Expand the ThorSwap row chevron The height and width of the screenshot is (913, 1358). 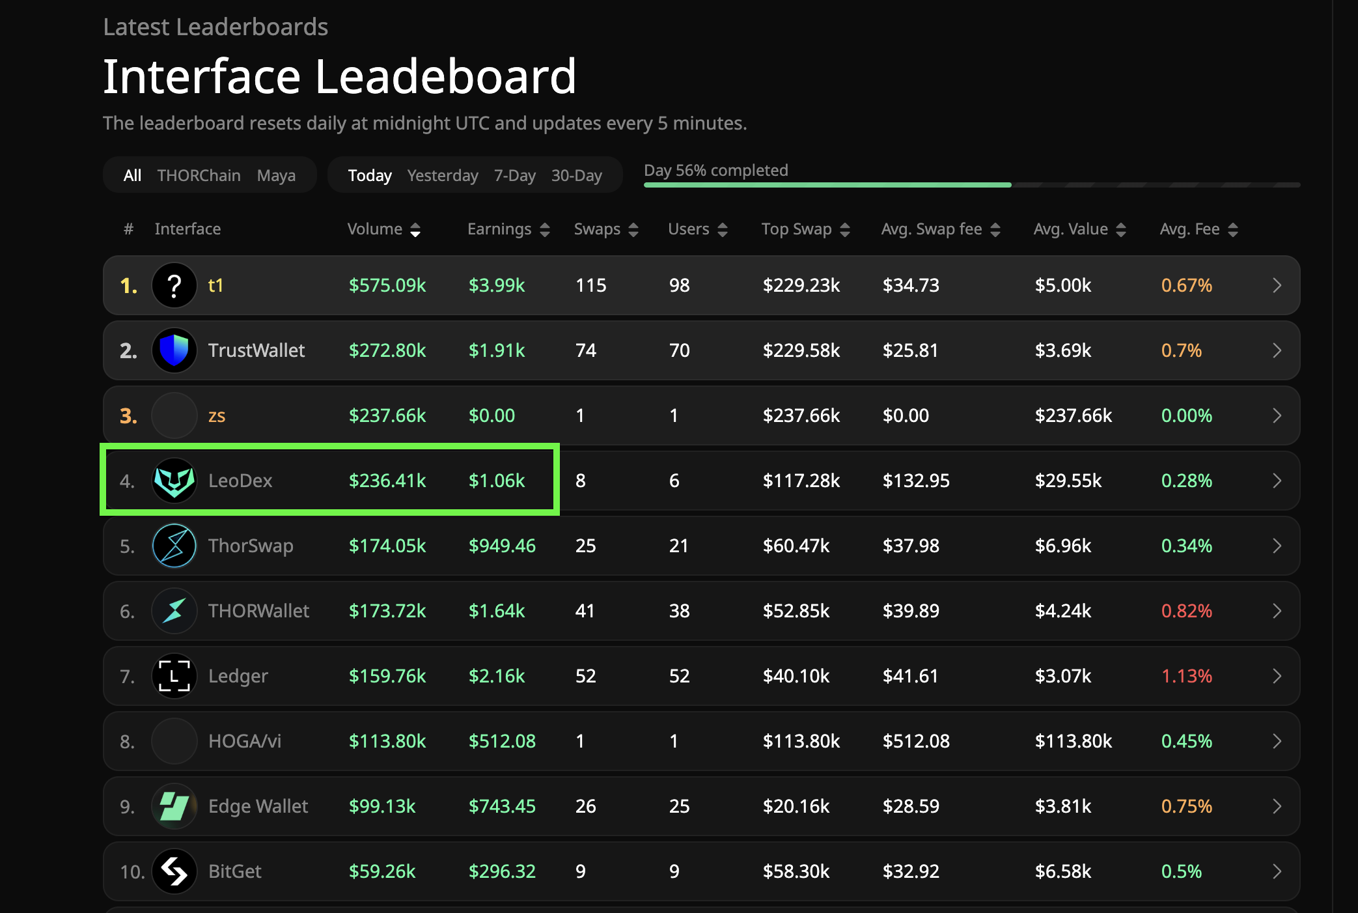tap(1277, 546)
